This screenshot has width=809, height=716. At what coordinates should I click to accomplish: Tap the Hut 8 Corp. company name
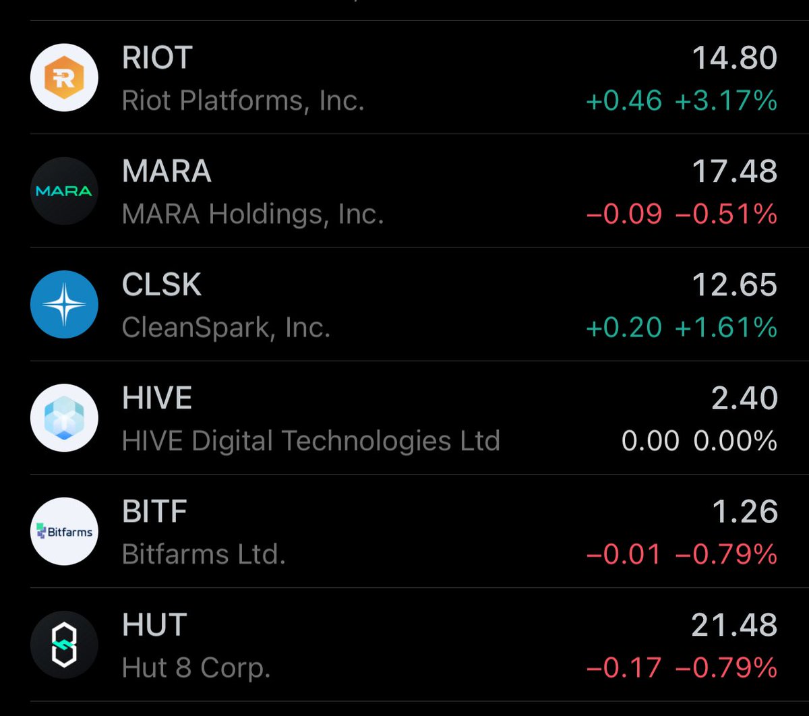pos(196,668)
